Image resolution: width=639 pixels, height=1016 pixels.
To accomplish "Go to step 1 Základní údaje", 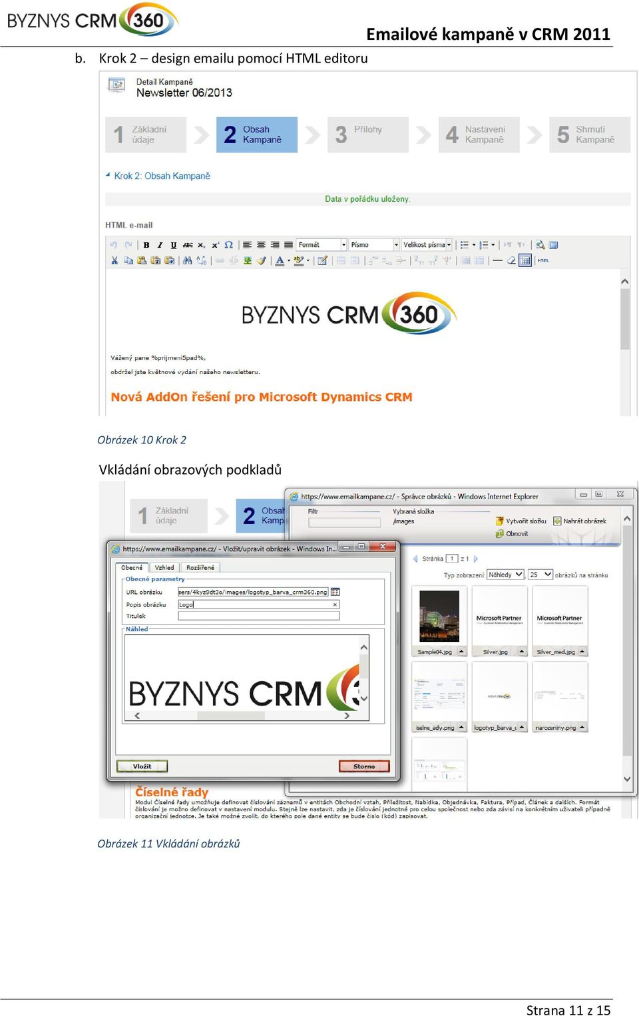I will click(146, 134).
